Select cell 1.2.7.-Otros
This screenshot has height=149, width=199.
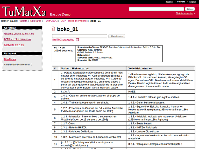93,123
